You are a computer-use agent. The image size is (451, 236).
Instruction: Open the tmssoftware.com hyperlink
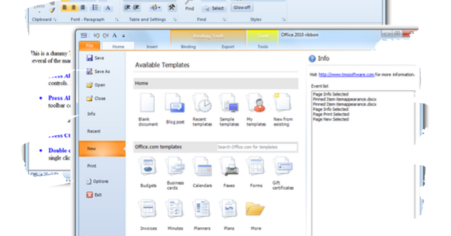346,74
